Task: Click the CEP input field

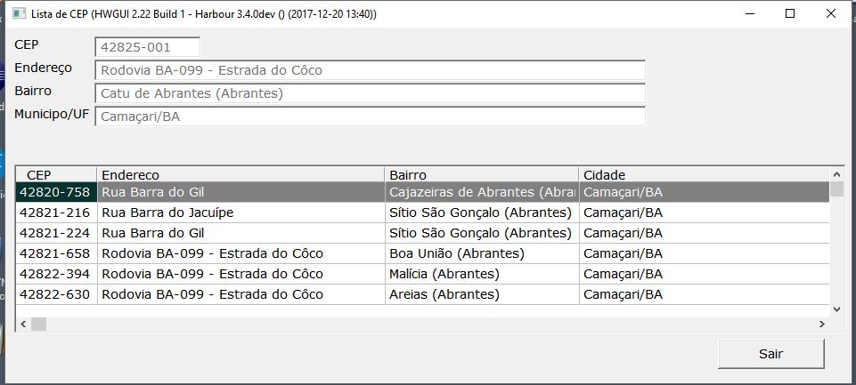Action: (x=147, y=47)
